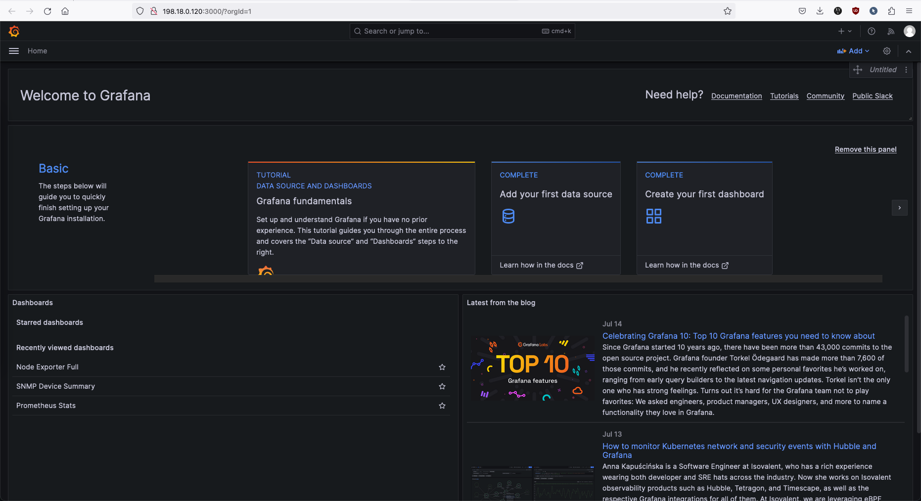921x501 pixels.
Task: Click the Home breadcrumb
Action: tap(37, 51)
